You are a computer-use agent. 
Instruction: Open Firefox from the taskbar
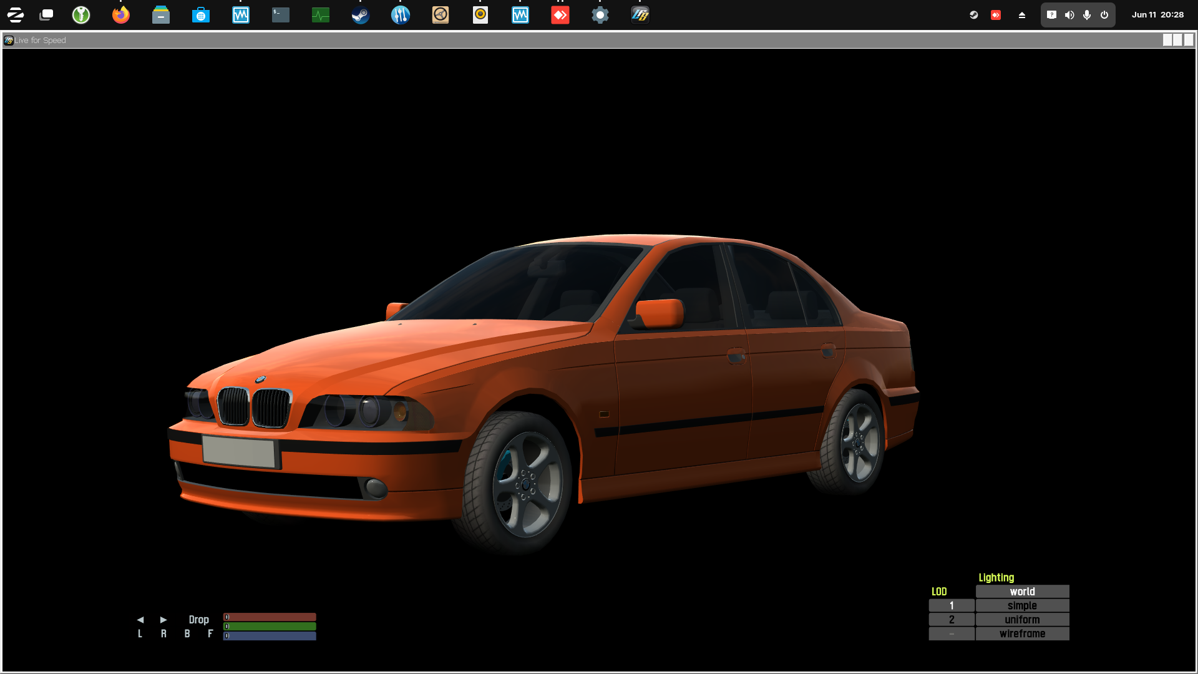coord(121,15)
